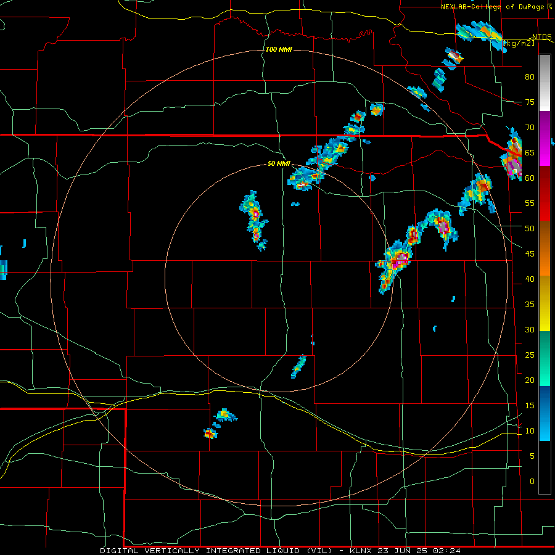Click the 30 value on the VIL scale
Image resolution: width=555 pixels, height=555 pixels.
click(530, 330)
